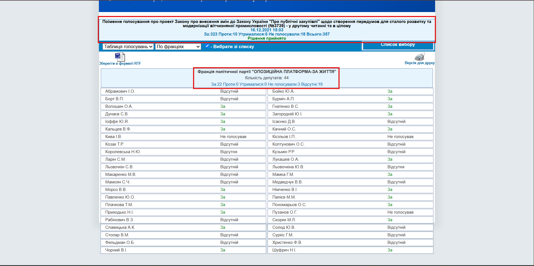Screen dimensions: 534x266
Task: Select 'Христенко Ф.В.' entry
Action: click(x=287, y=242)
